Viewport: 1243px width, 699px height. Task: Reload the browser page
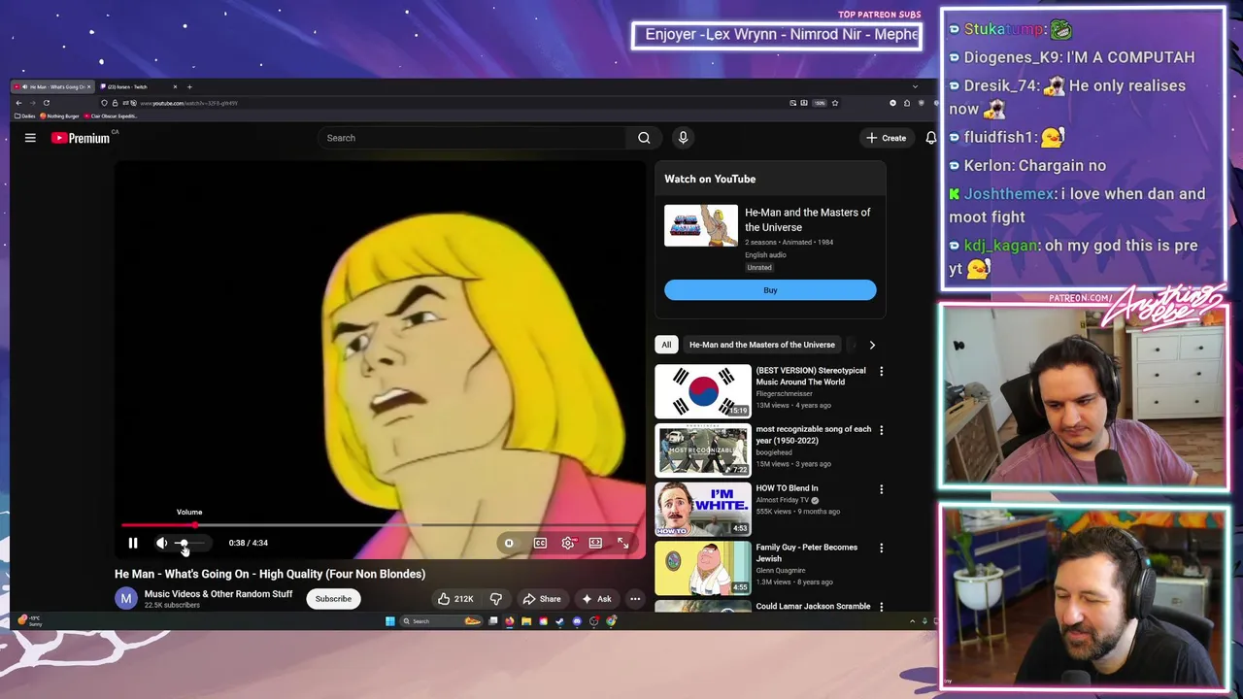pos(46,103)
